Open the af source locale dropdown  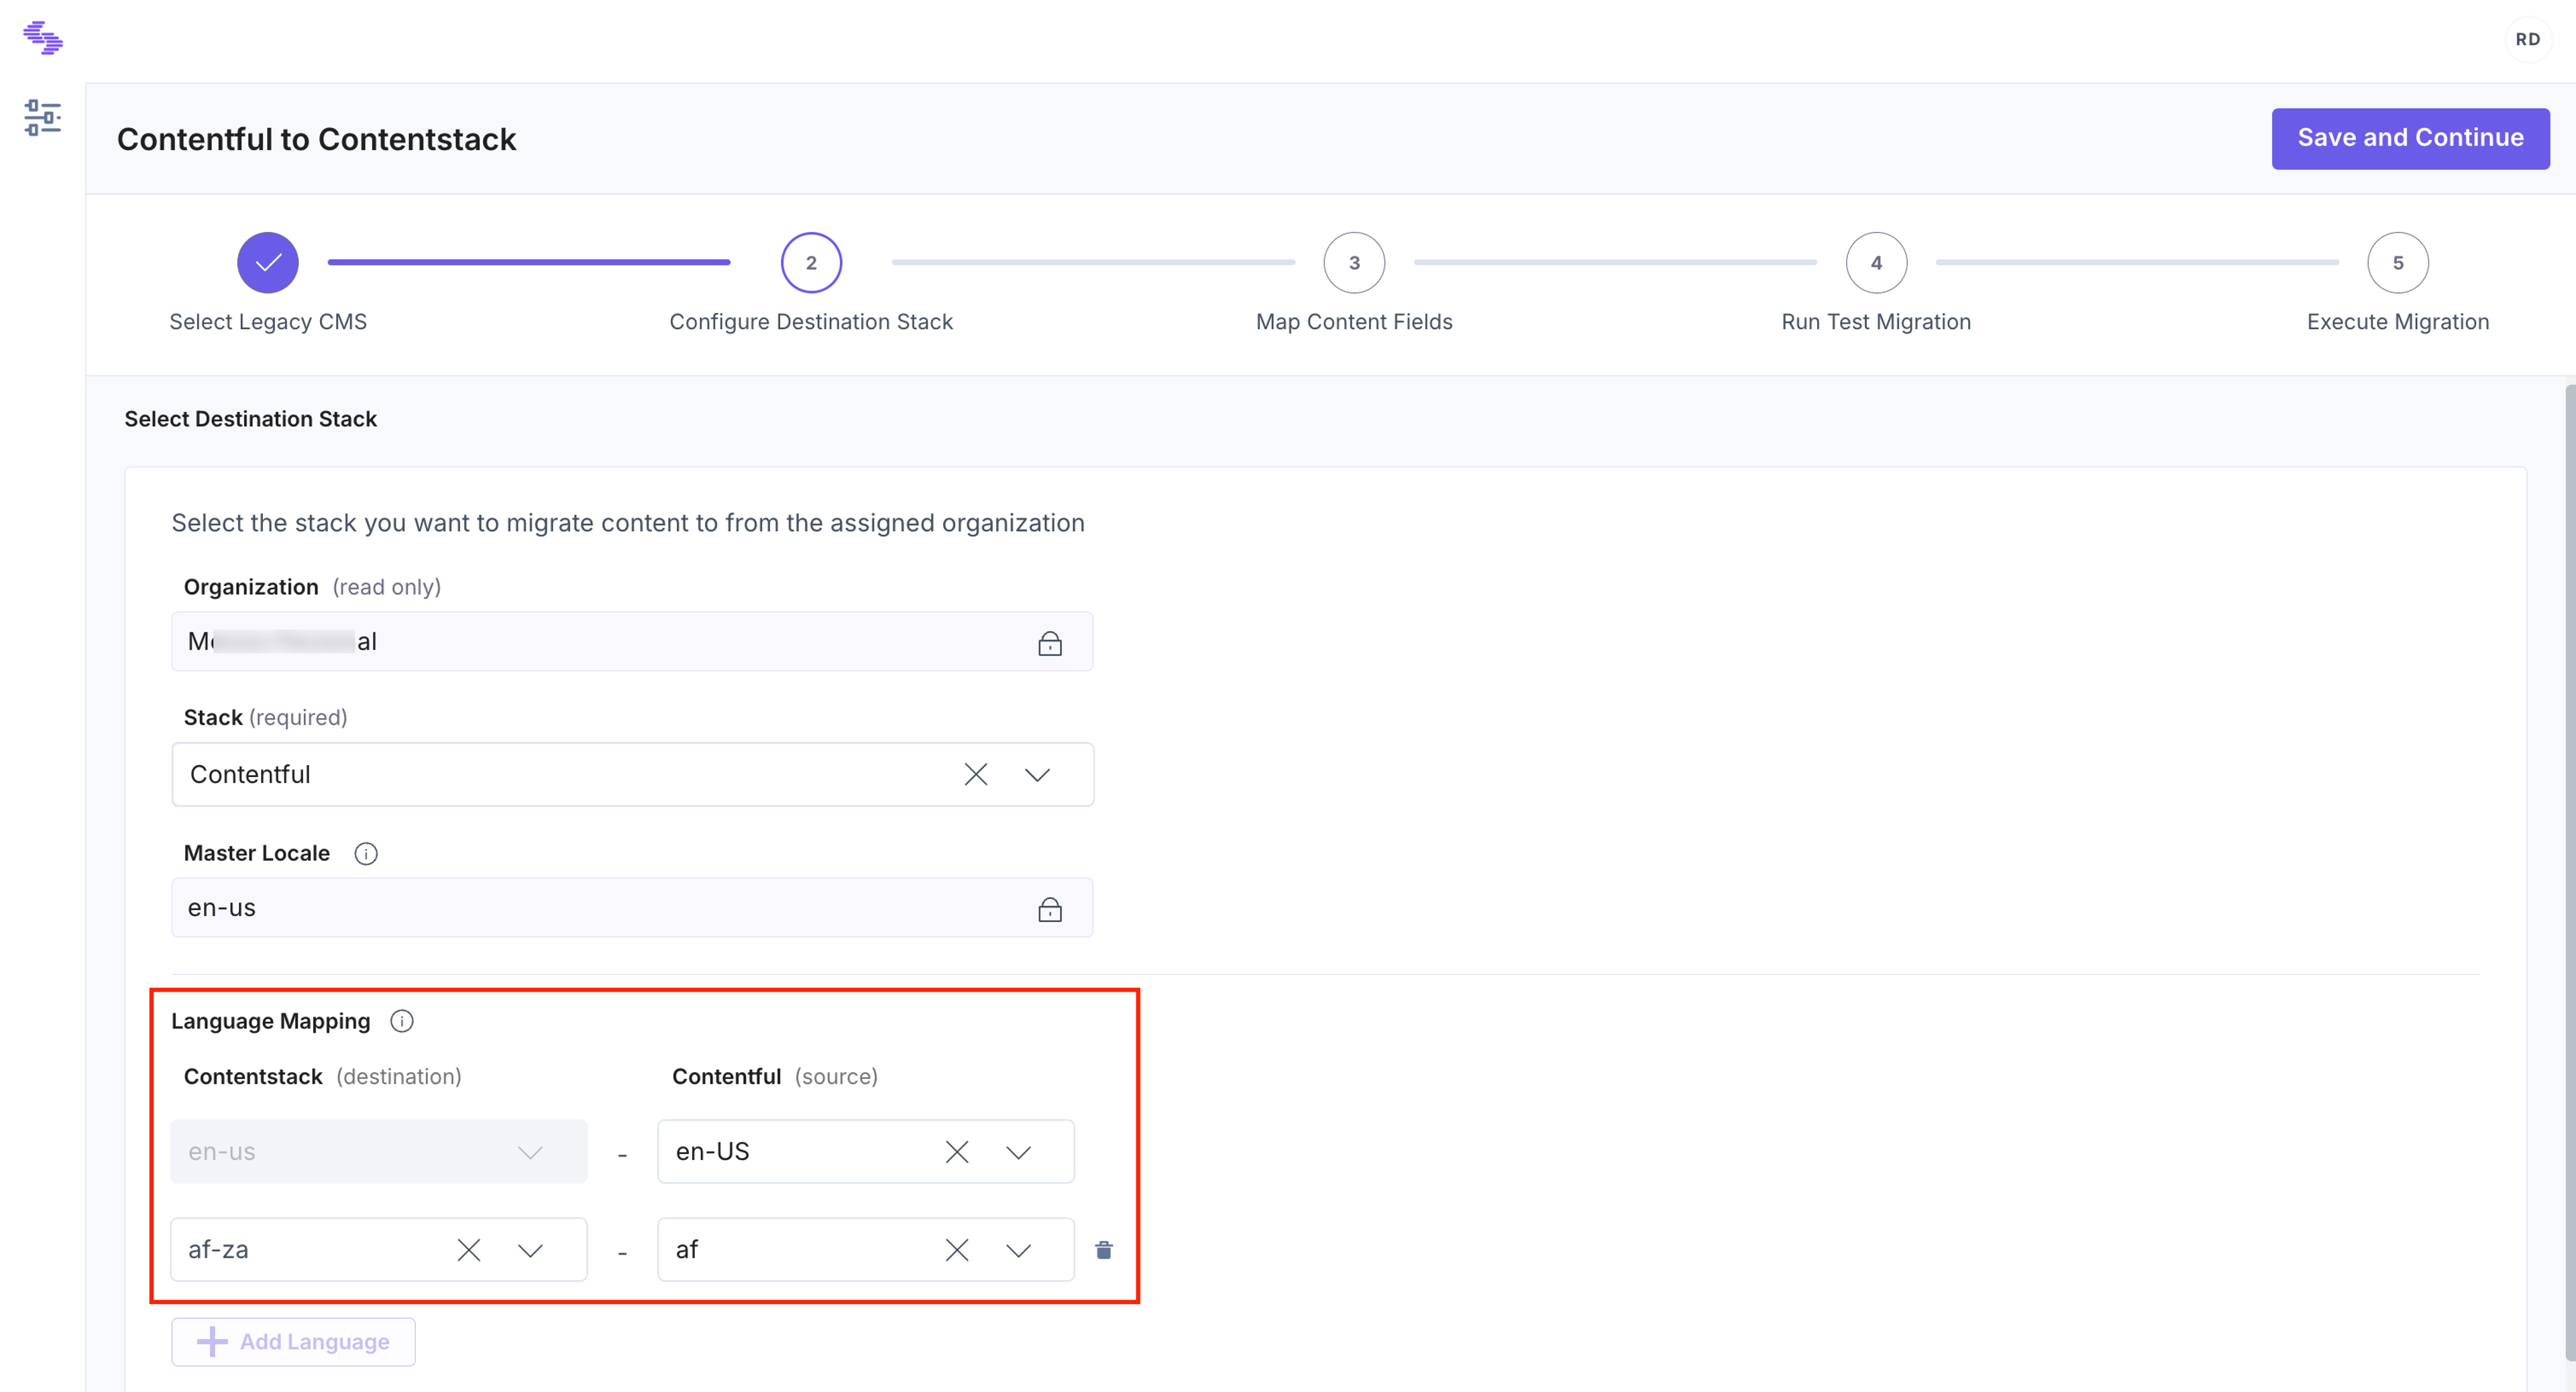tap(1019, 1250)
